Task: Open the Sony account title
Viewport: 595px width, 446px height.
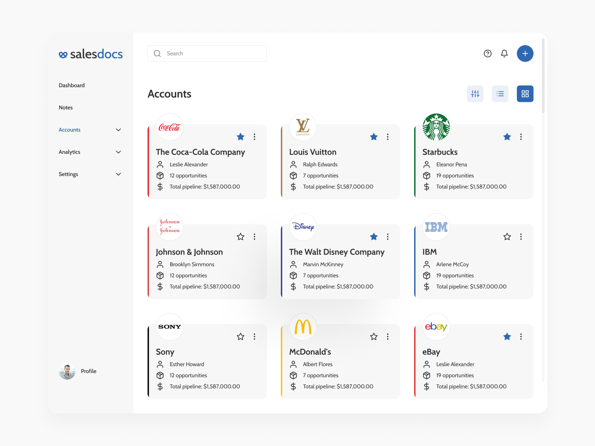Action: click(165, 352)
